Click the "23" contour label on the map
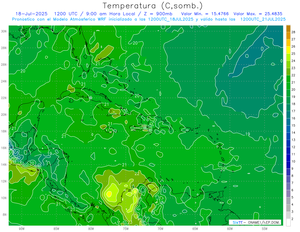The width and height of the screenshot is (300, 232). [130, 222]
